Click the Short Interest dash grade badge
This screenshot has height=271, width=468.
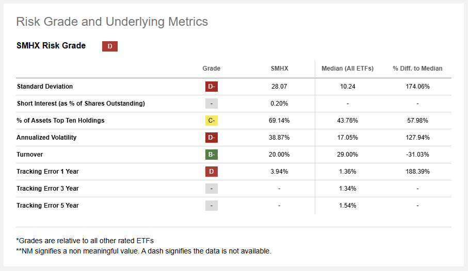tap(211, 104)
